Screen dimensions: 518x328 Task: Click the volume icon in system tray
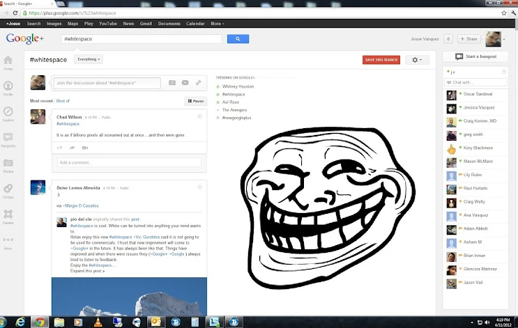coord(487,322)
